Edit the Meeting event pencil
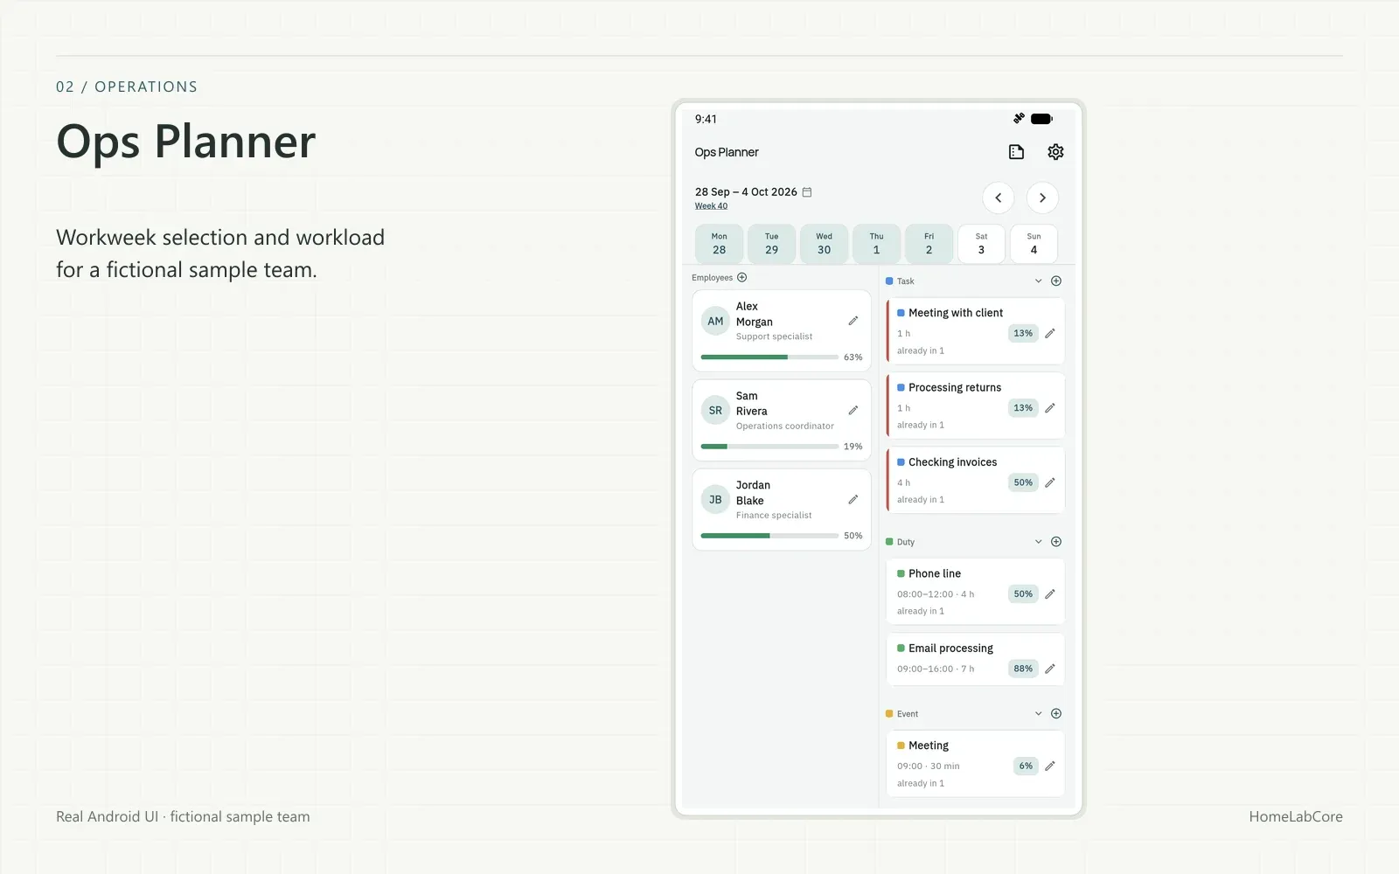Image resolution: width=1399 pixels, height=874 pixels. pyautogui.click(x=1049, y=766)
